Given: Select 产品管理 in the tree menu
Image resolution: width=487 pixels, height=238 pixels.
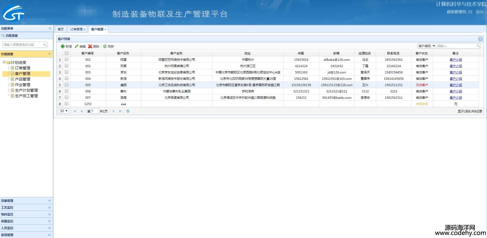Looking at the screenshot, I should click(23, 79).
